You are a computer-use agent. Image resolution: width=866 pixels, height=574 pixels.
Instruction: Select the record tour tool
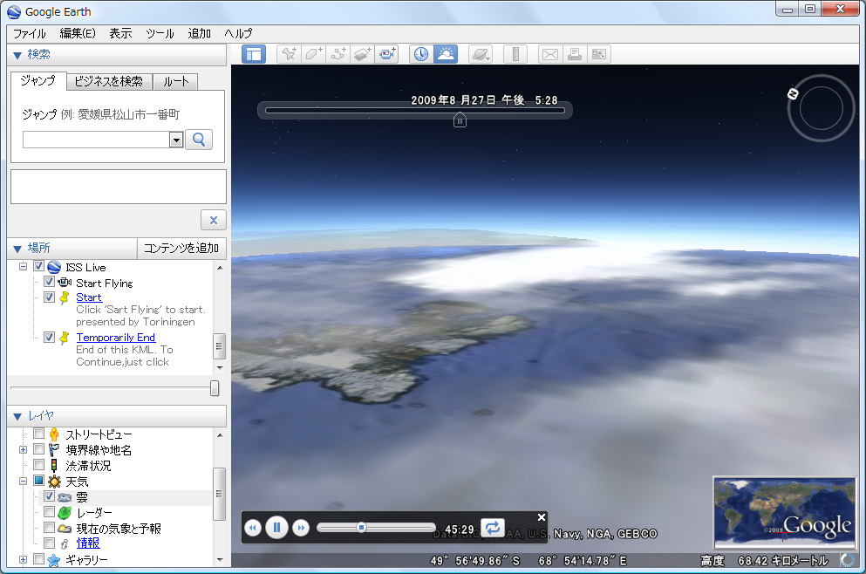click(x=386, y=53)
